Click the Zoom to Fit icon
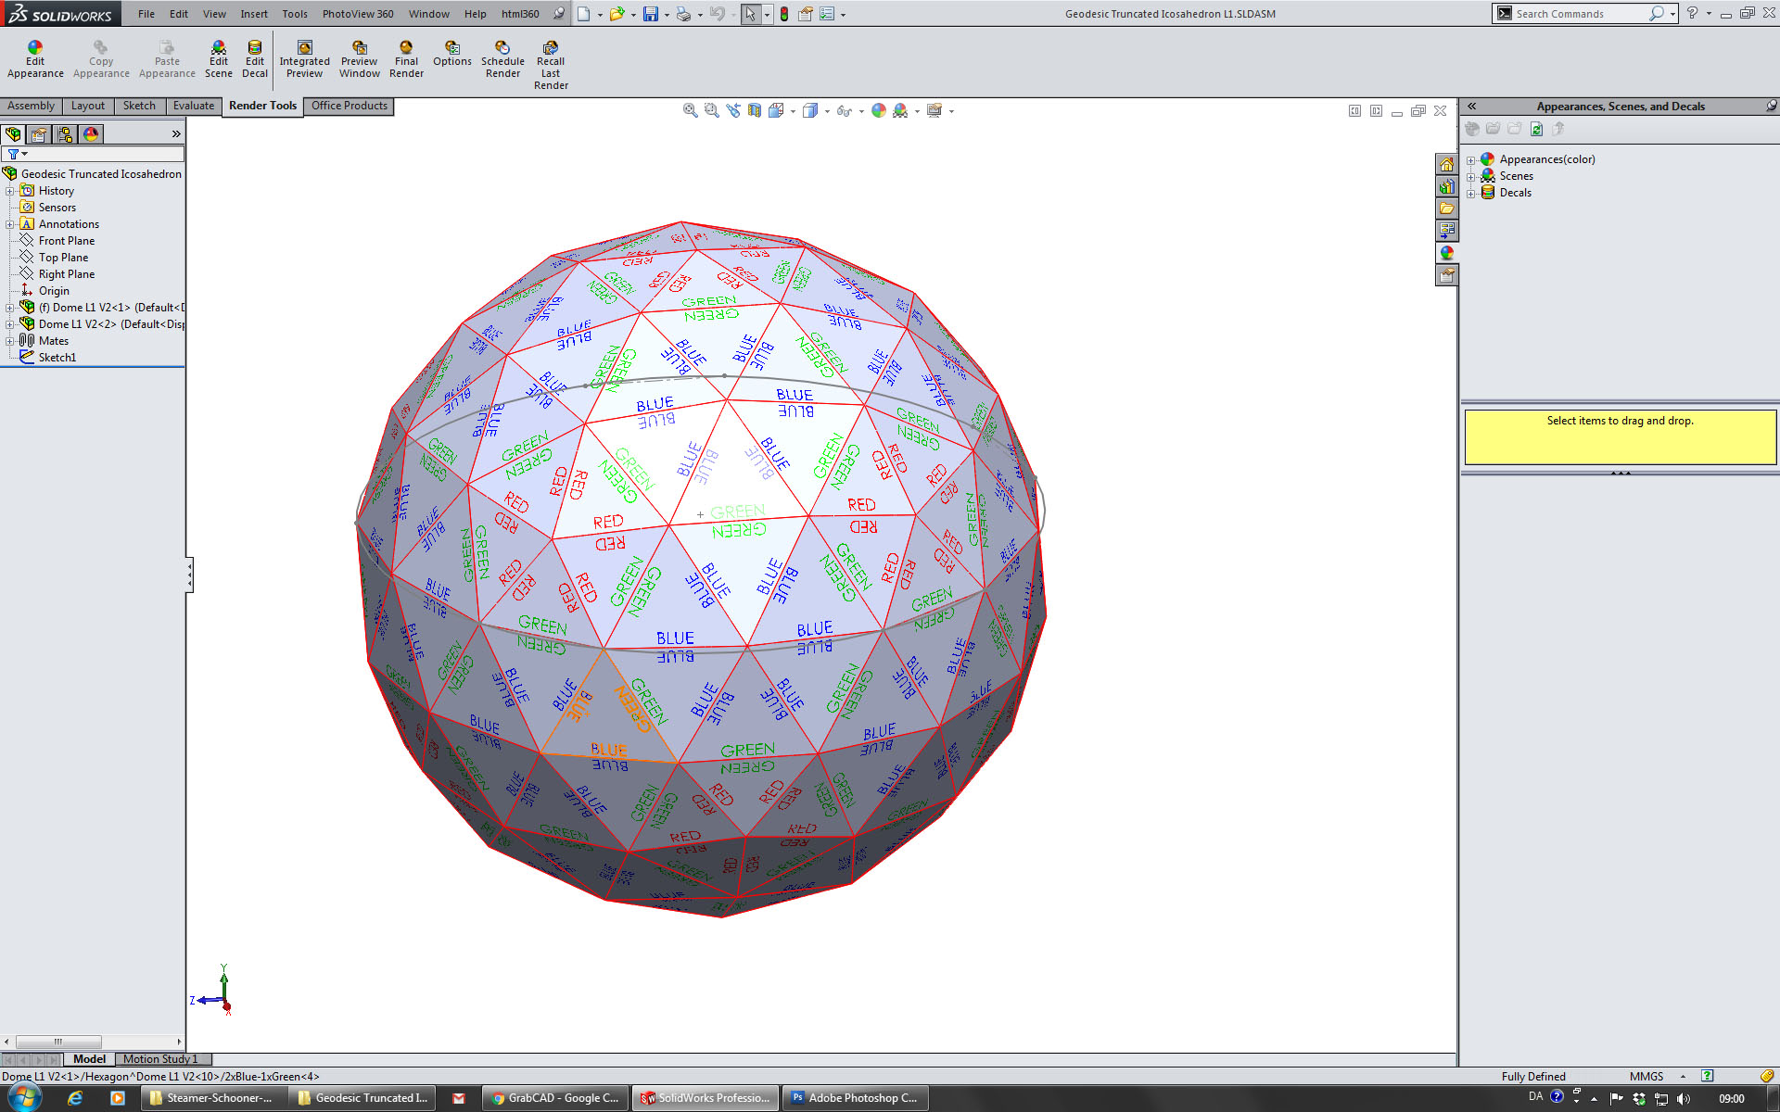1780x1112 pixels. tap(690, 110)
